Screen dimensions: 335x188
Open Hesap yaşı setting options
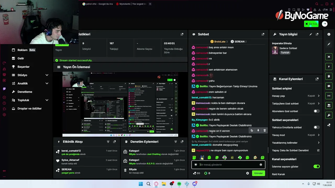296,96
